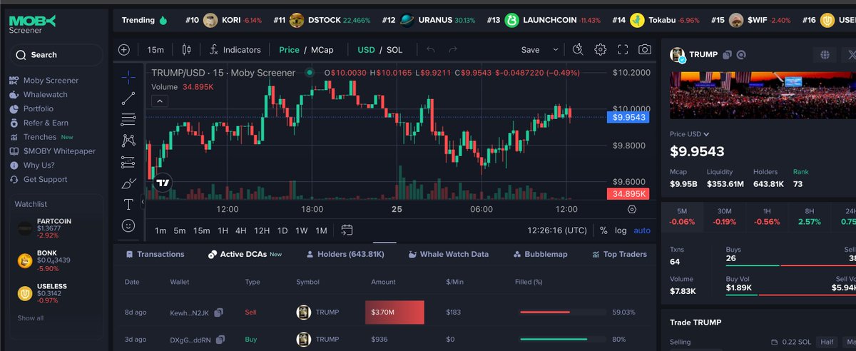Screen dimensions: 856x351
Task: Set chart currency to SOL
Action: tap(394, 50)
